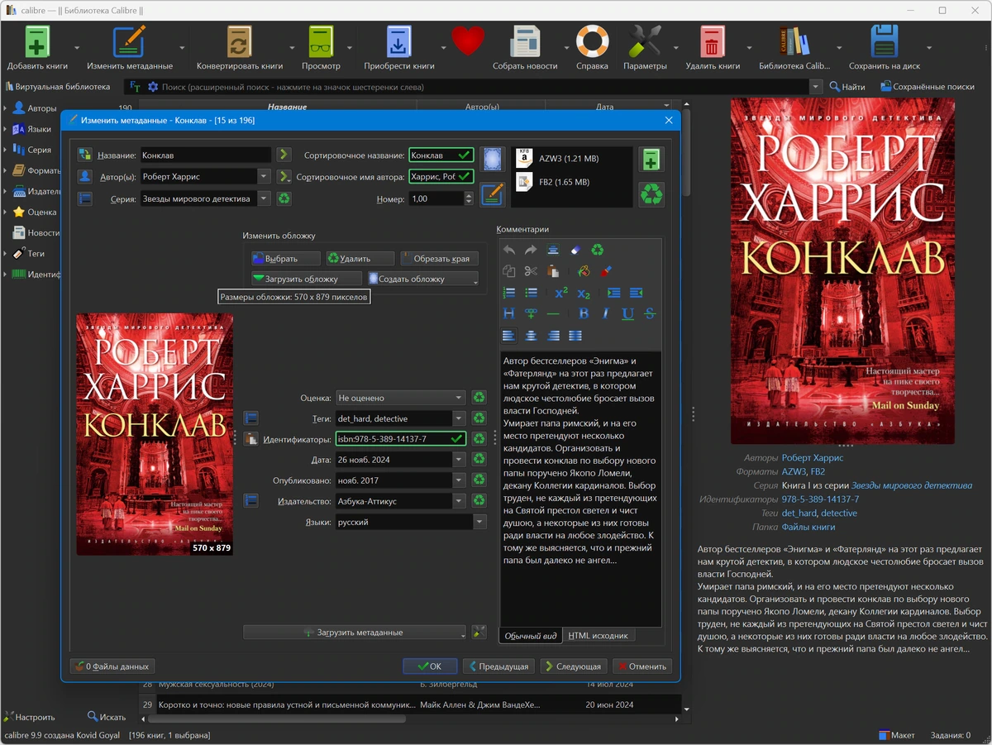Click the Предыдущая button
The height and width of the screenshot is (745, 992).
click(498, 666)
